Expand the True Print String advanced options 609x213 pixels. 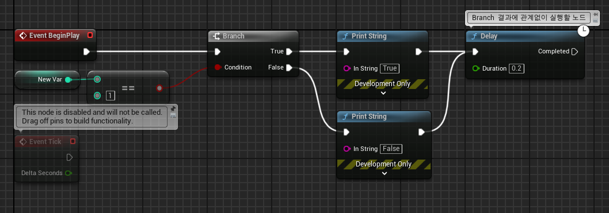pos(383,93)
